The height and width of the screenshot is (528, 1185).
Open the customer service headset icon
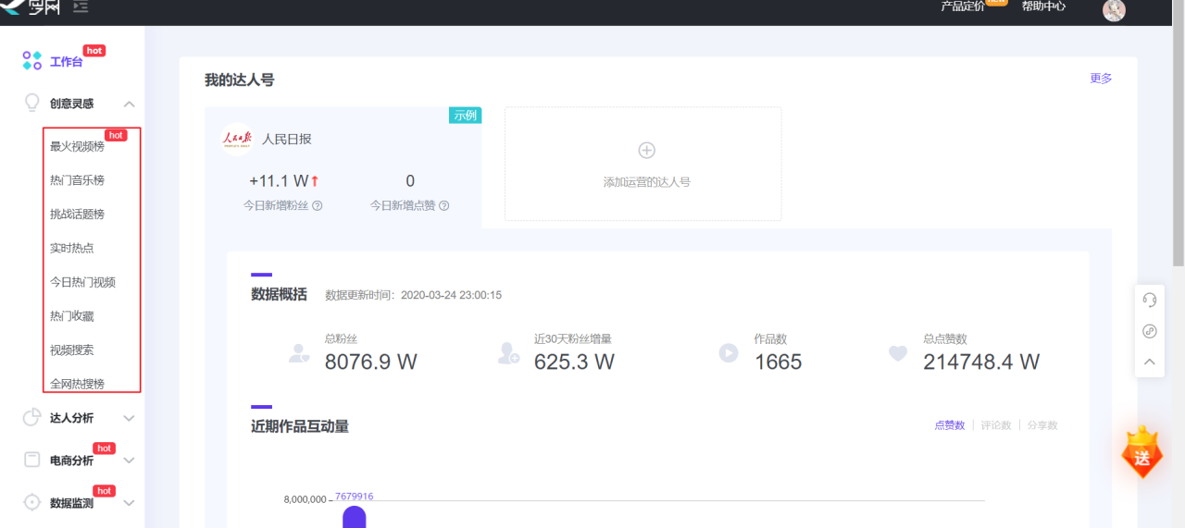(x=1150, y=300)
